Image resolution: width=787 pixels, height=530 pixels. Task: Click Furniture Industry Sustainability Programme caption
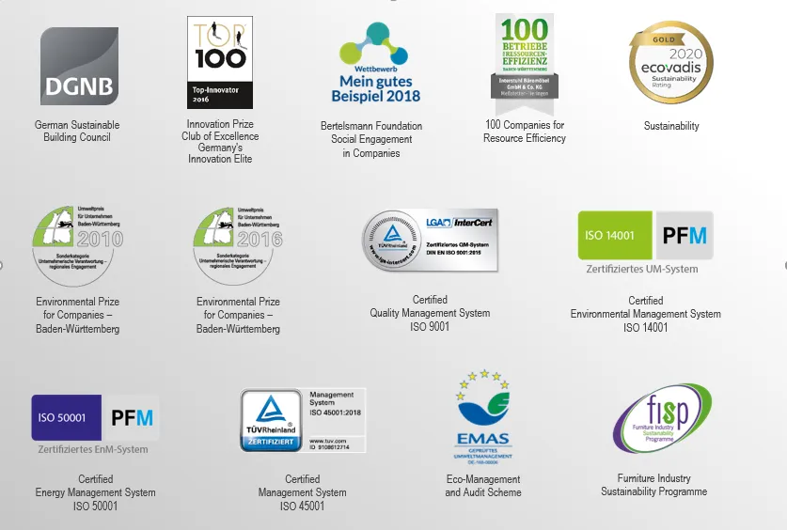(x=654, y=485)
